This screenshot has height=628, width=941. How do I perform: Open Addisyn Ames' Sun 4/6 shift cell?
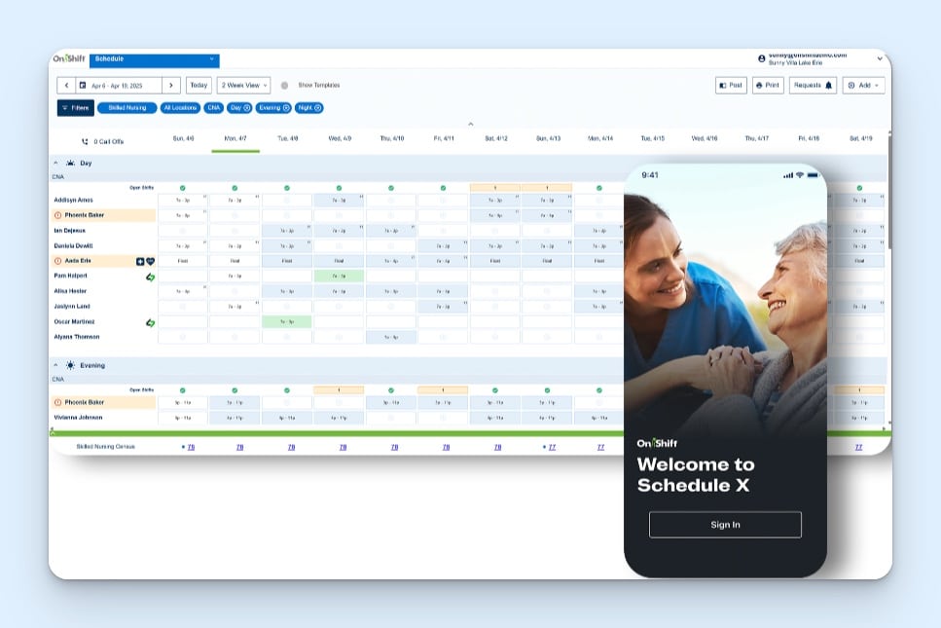[182, 200]
